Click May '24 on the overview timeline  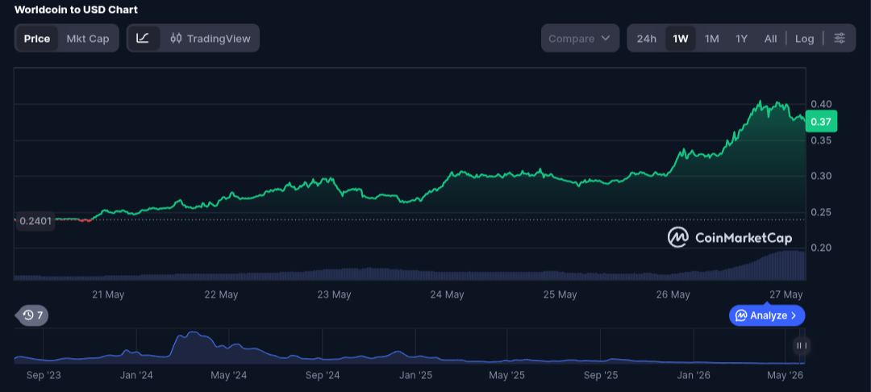pos(229,376)
